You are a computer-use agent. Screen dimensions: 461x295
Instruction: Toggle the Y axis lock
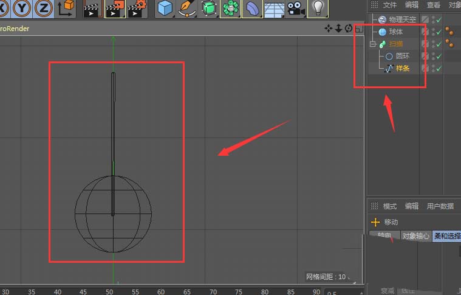(22, 8)
